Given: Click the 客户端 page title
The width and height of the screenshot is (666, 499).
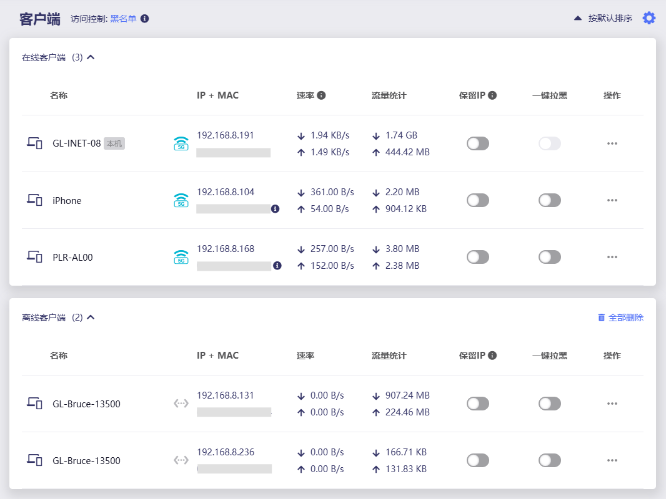Looking at the screenshot, I should coord(40,19).
